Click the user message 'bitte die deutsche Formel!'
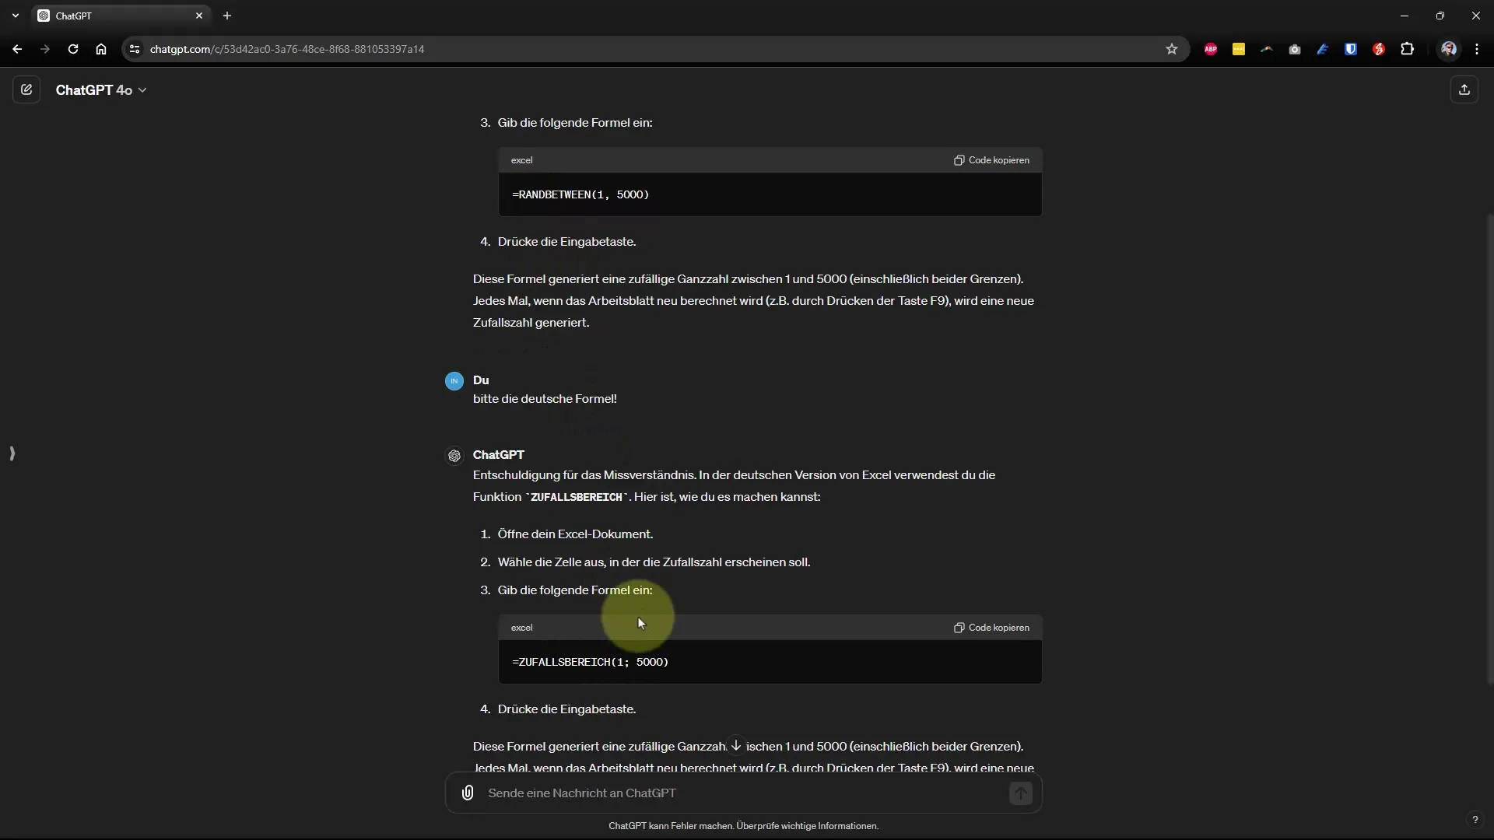The width and height of the screenshot is (1494, 840). (545, 399)
